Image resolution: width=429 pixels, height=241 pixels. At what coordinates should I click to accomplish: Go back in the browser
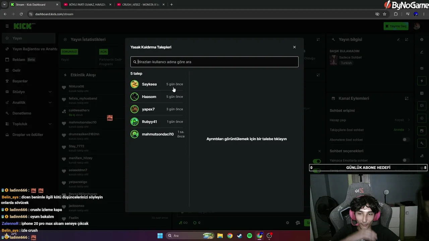[5, 14]
